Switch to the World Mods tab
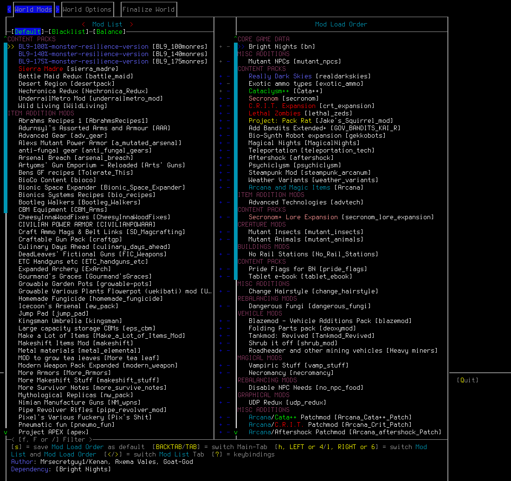The height and width of the screenshot is (481, 511). (33, 9)
